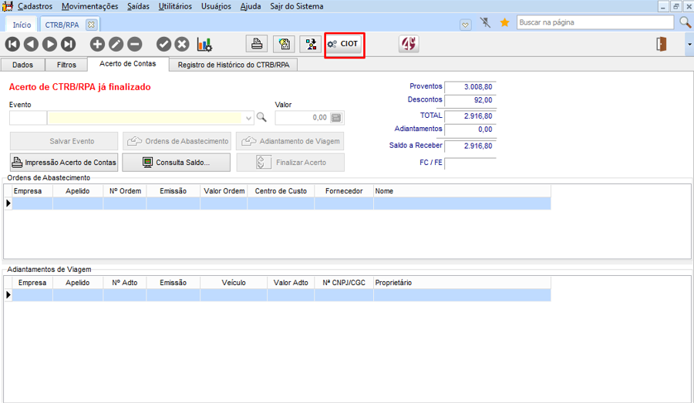694x403 pixels.
Task: Go to first record navigation button
Action: coord(12,44)
